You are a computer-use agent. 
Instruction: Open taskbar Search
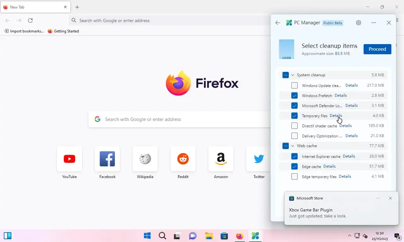coord(162,236)
